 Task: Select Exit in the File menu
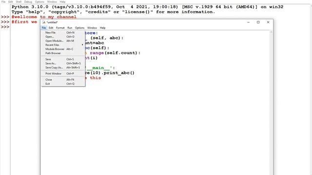pyautogui.click(x=63, y=84)
